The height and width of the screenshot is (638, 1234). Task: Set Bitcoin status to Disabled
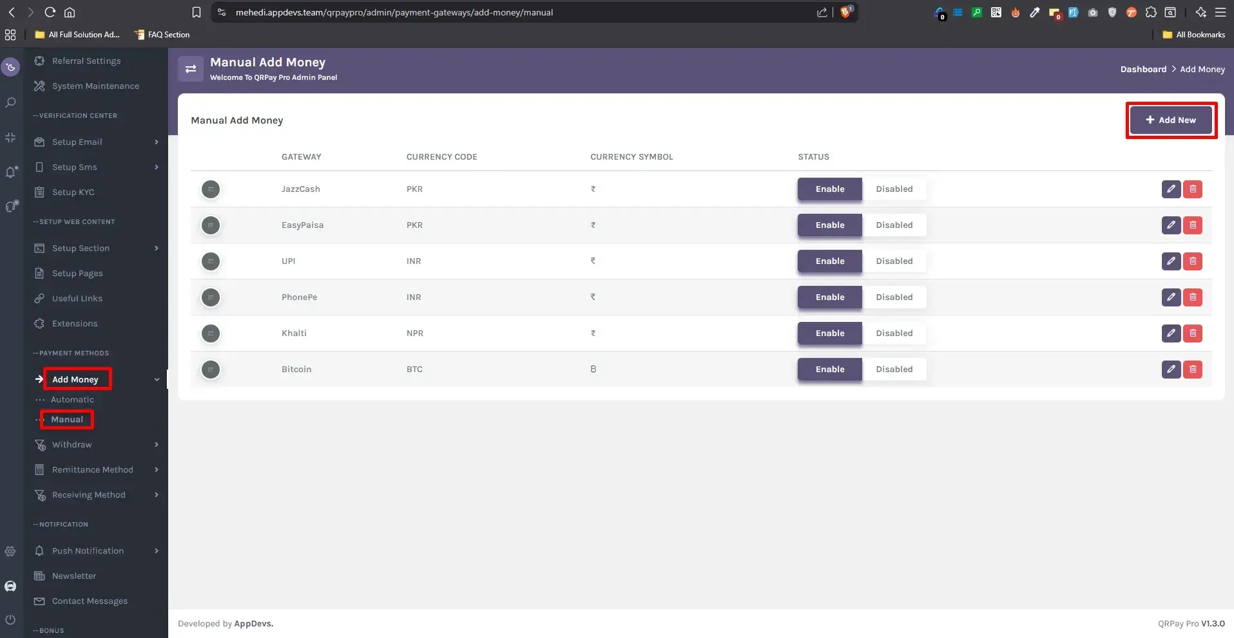click(894, 370)
